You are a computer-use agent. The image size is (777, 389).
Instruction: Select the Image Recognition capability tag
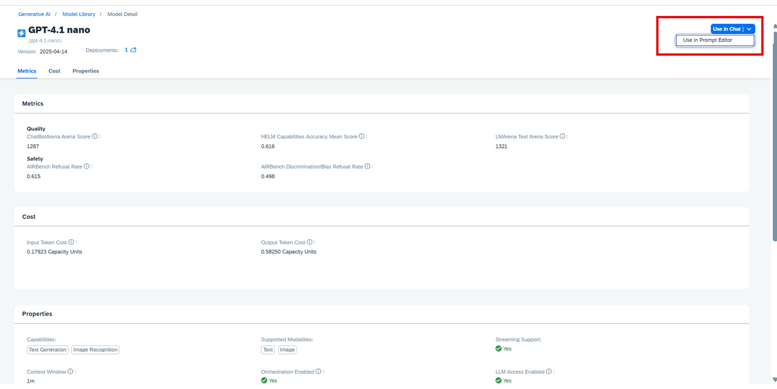(x=95, y=350)
